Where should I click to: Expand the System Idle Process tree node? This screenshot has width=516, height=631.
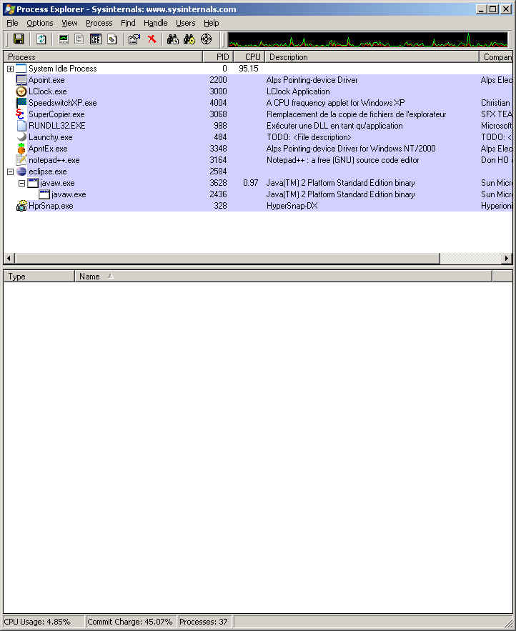point(10,69)
